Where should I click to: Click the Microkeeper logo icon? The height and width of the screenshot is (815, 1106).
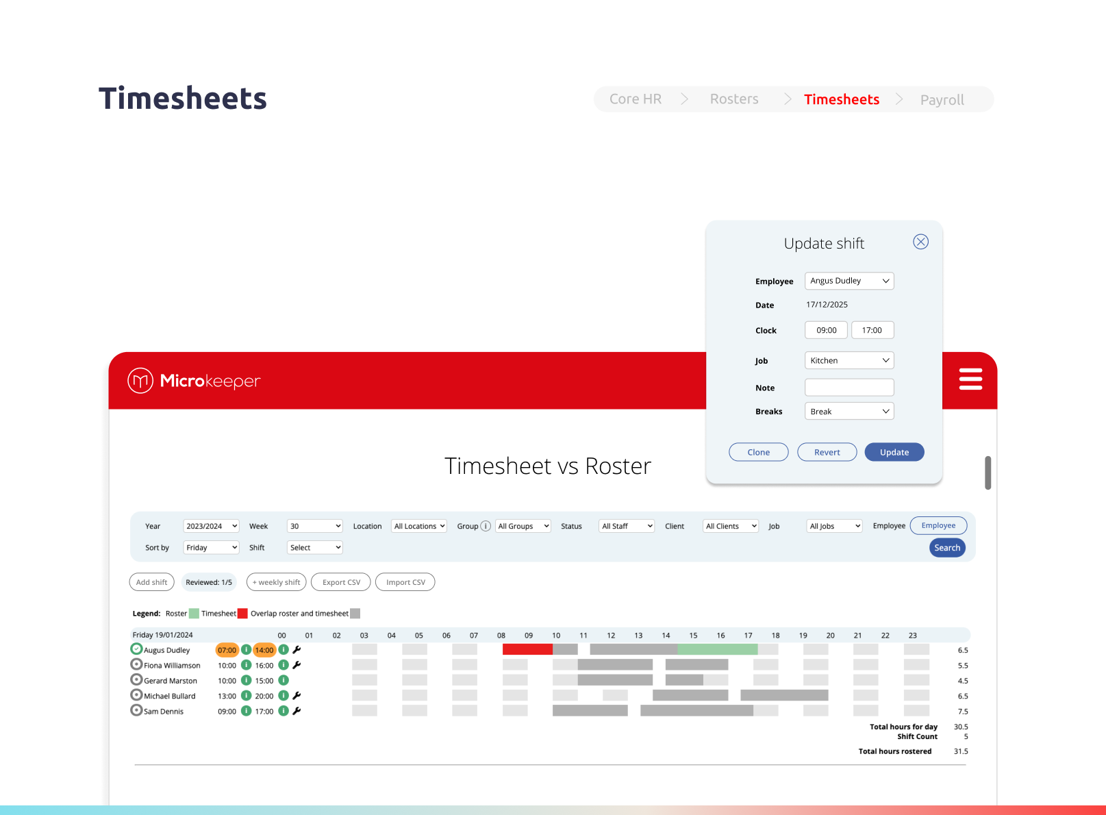point(139,381)
